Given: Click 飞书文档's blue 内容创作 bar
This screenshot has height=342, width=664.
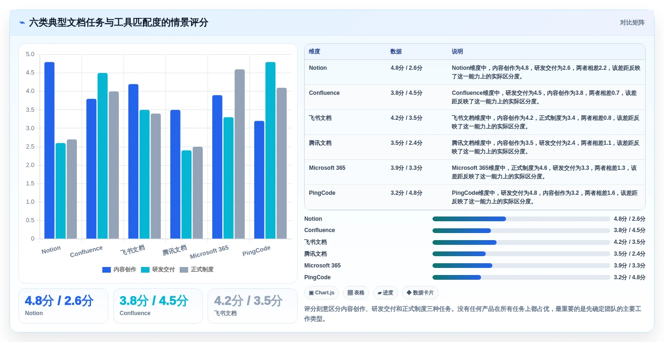Looking at the screenshot, I should point(133,161).
